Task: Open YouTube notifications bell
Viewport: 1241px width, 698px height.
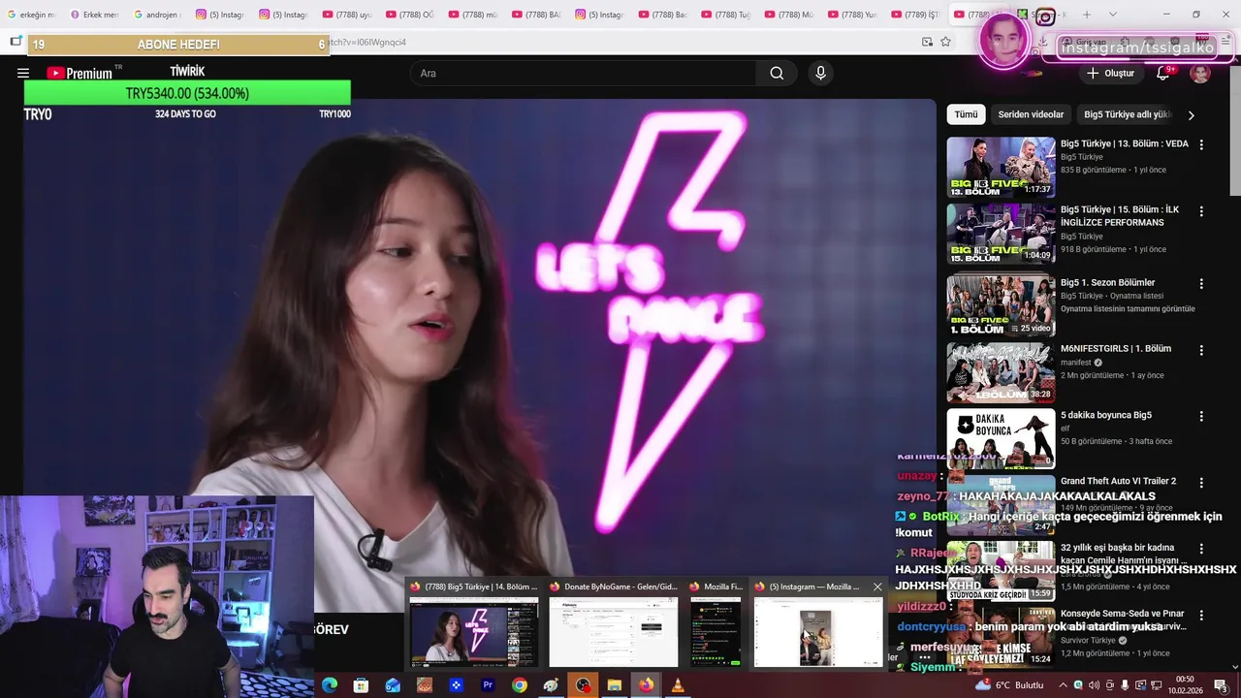Action: coord(1162,73)
